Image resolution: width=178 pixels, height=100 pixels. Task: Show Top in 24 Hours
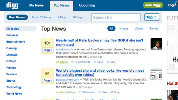[x=41, y=17]
